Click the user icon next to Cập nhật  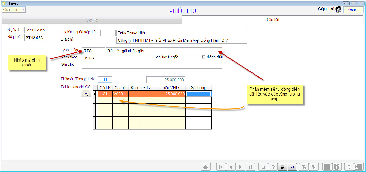338,10
